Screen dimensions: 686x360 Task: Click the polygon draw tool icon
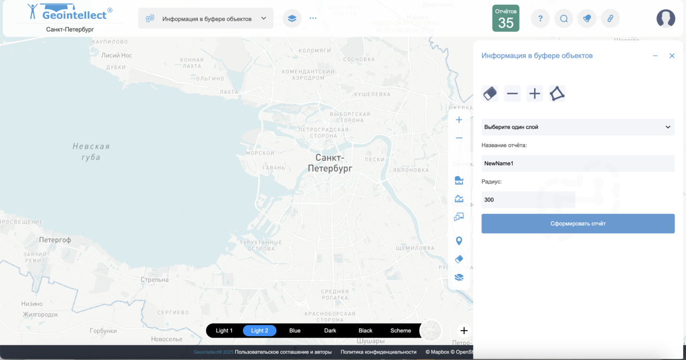[x=557, y=94]
